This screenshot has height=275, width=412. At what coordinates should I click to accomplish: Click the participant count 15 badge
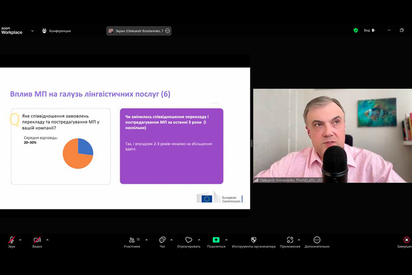[x=138, y=239]
